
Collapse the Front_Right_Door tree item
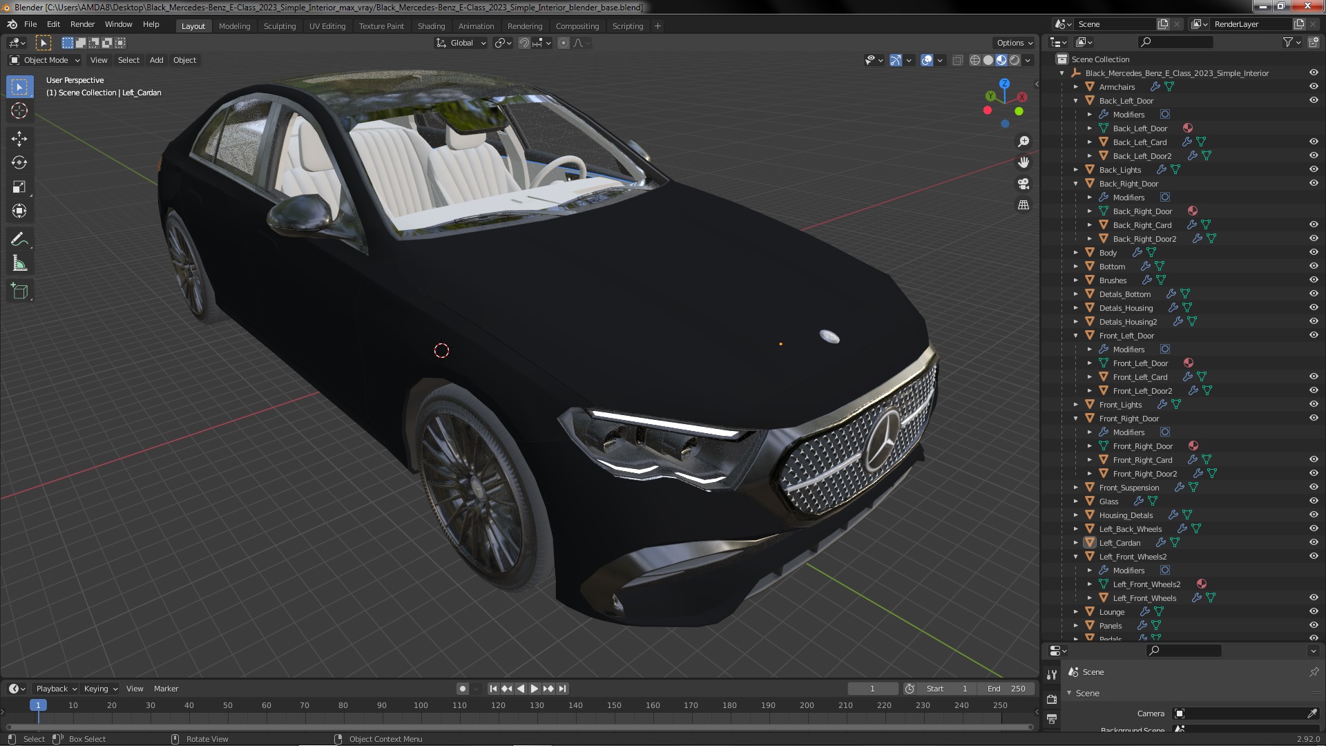click(x=1076, y=419)
